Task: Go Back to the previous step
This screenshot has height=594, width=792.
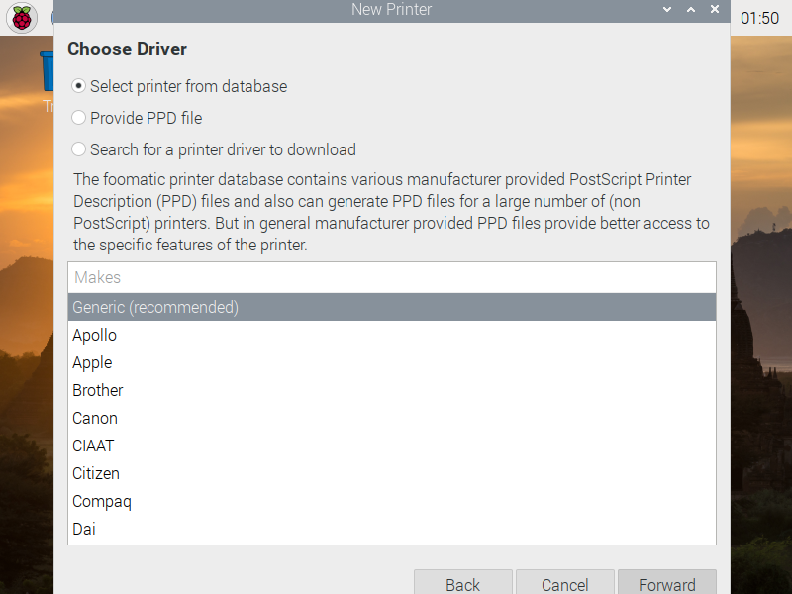Action: tap(463, 583)
